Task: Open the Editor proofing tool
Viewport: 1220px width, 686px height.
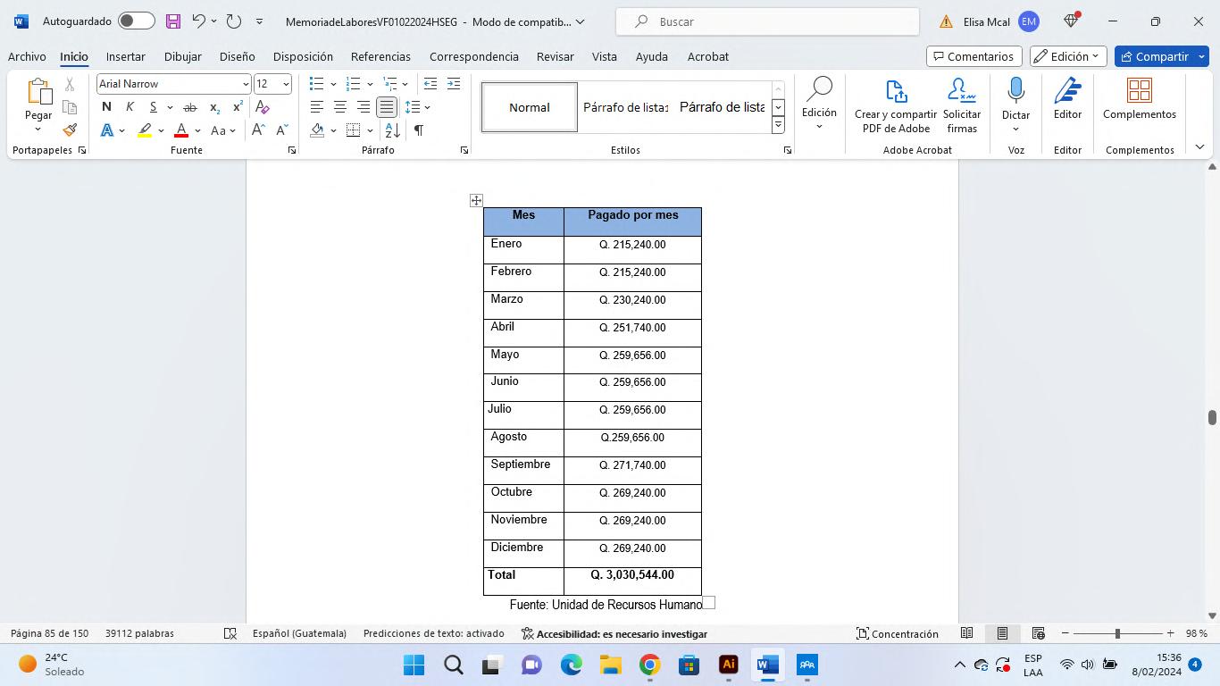Action: tap(1067, 99)
